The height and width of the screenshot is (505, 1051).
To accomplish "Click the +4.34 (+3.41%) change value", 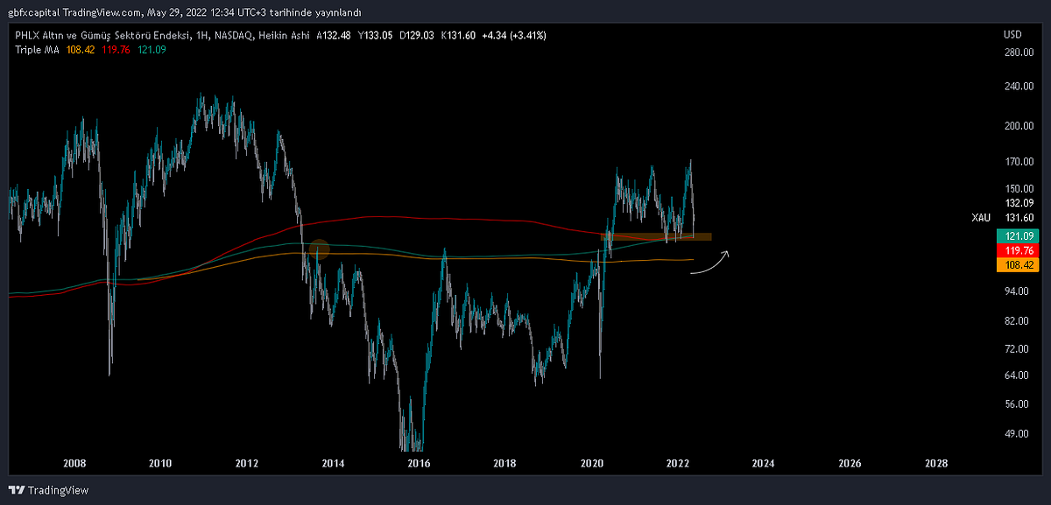I will (516, 36).
